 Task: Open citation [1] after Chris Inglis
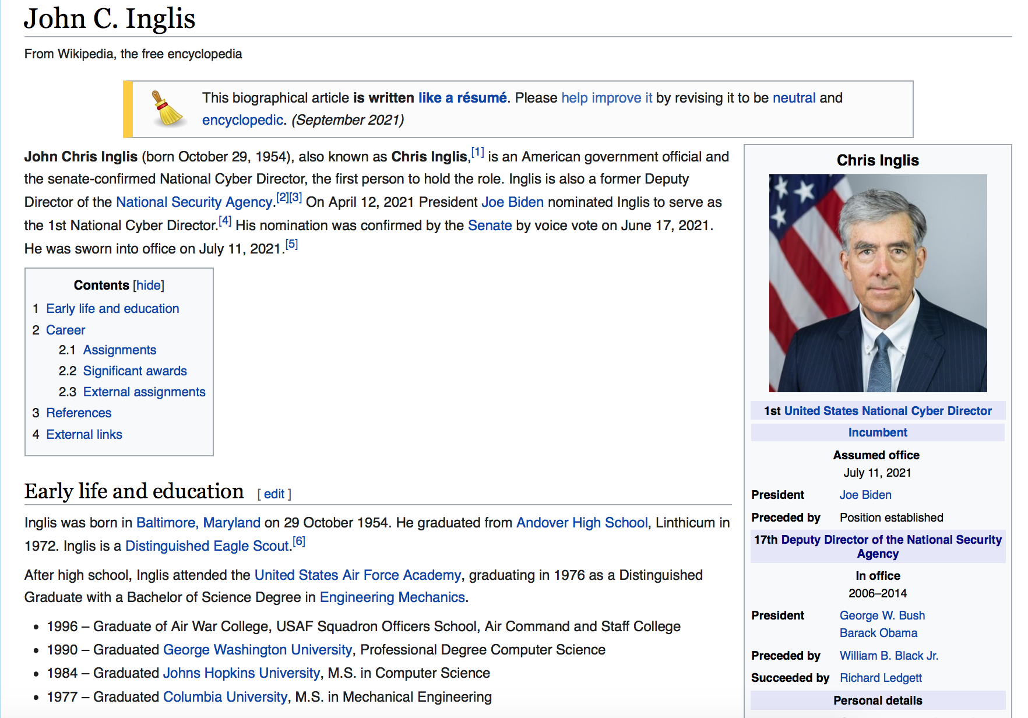pos(477,153)
